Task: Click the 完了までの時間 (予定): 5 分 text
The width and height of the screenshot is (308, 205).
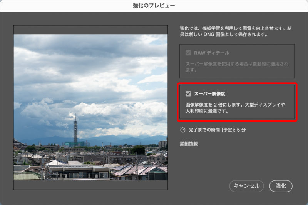Action: (x=217, y=130)
